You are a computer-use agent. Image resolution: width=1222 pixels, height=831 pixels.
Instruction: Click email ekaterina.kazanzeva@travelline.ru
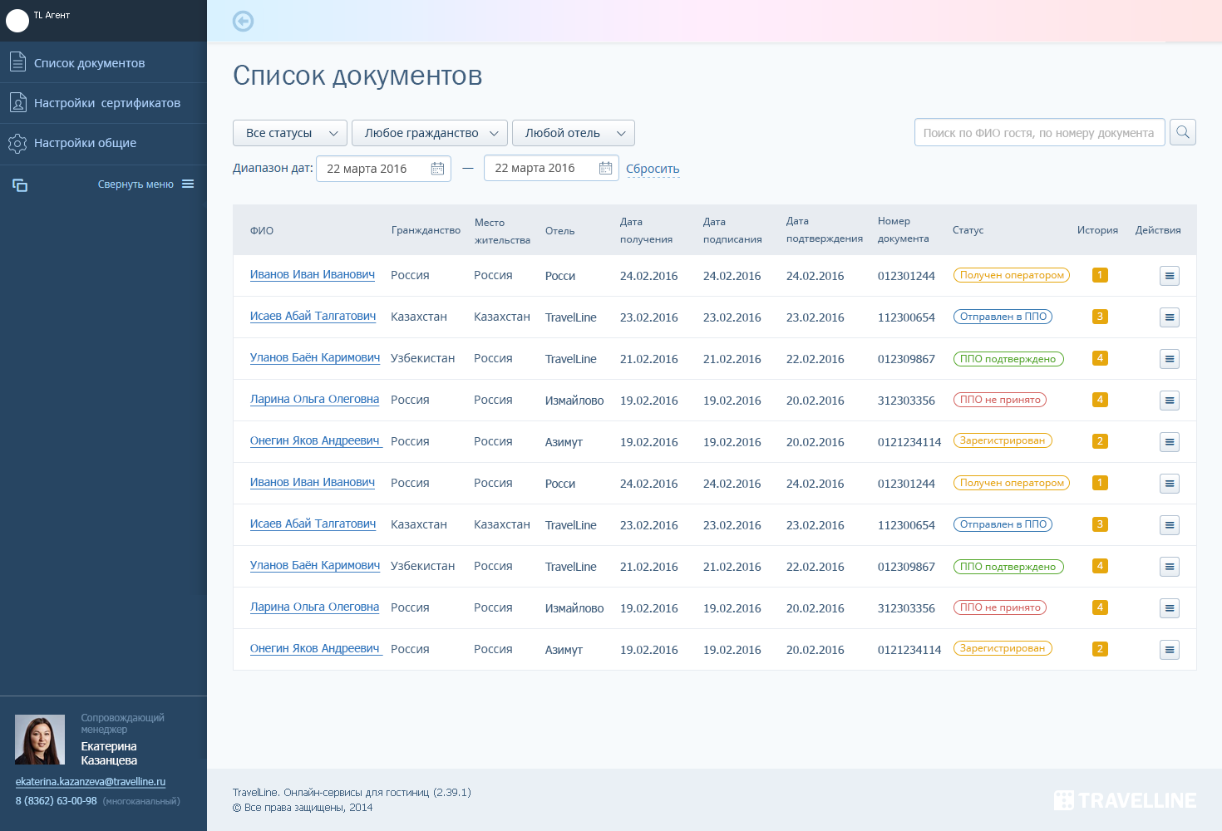point(91,782)
